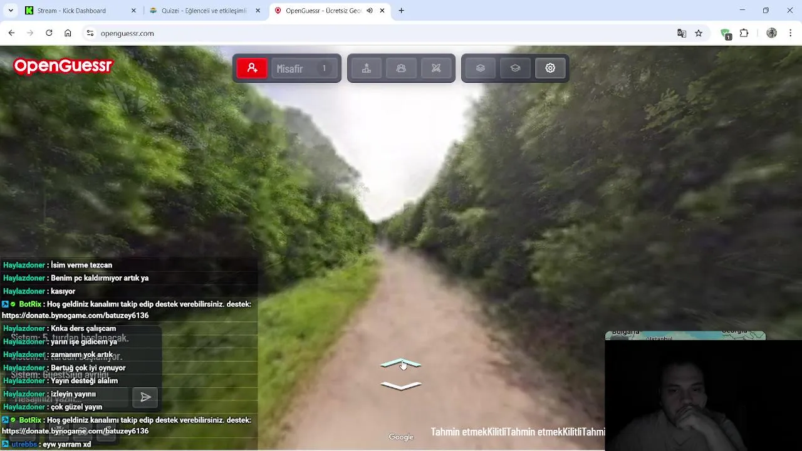Viewport: 802px width, 451px height.
Task: Select the crossed-swords duel icon
Action: click(x=436, y=68)
